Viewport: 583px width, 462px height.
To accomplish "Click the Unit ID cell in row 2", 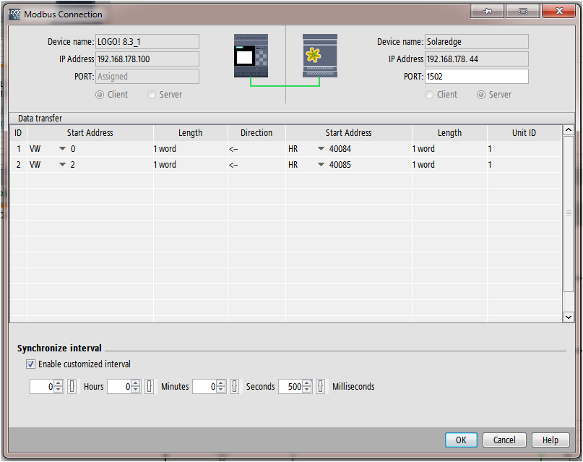I will (x=524, y=164).
